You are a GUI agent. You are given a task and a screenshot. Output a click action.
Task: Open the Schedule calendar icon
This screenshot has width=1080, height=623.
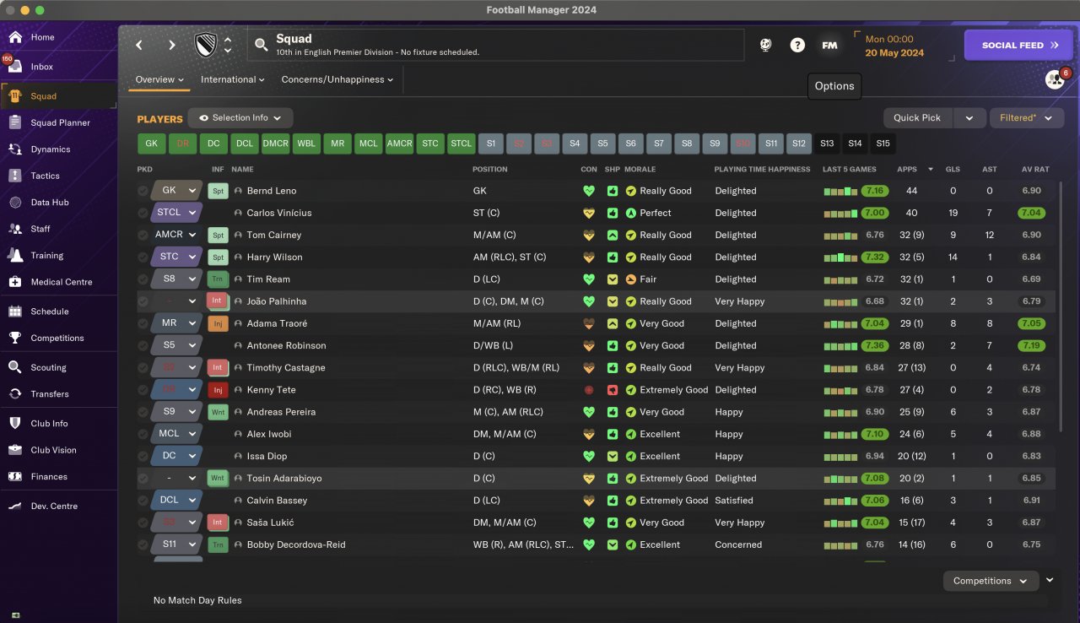15,311
